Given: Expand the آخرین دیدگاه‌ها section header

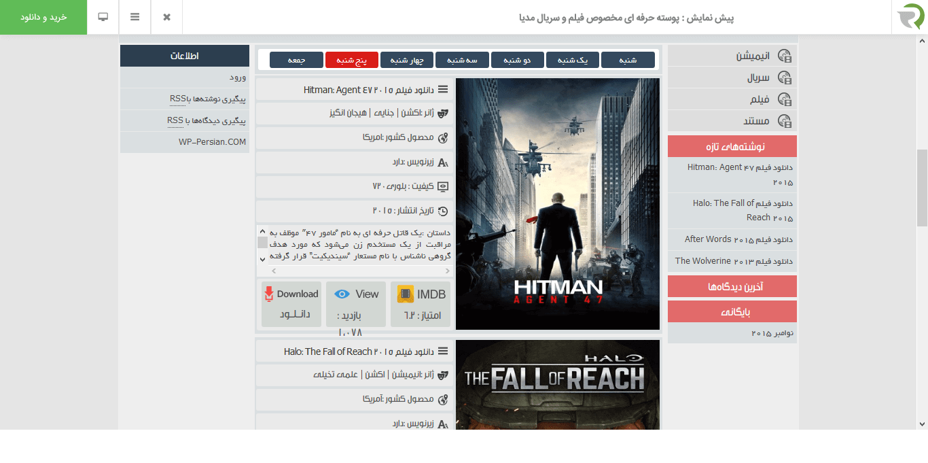Looking at the screenshot, I should coord(732,287).
